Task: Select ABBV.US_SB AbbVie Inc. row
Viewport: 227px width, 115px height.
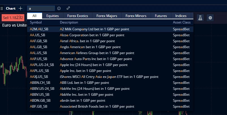Action: tap(110, 95)
